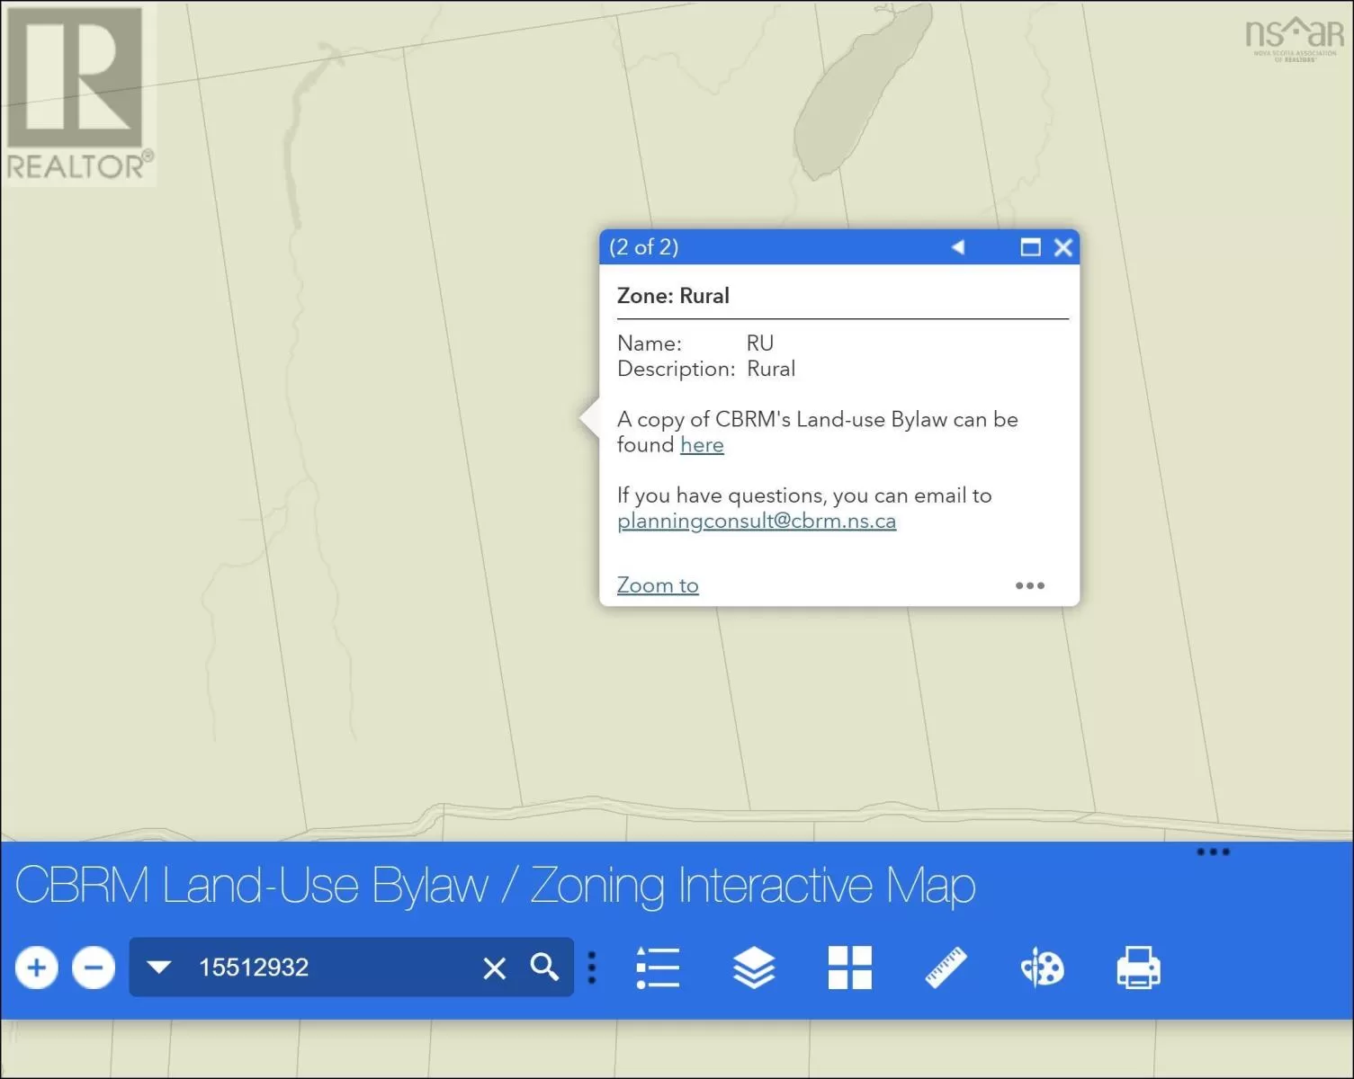Open the Legend list widget
The image size is (1354, 1079).
(x=658, y=968)
